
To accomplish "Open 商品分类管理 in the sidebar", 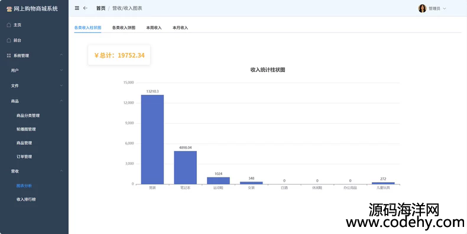I will [28, 116].
